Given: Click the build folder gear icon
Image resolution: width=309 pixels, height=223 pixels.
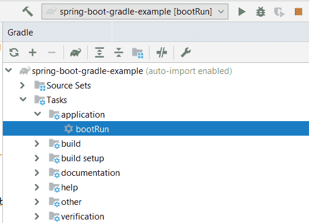Looking at the screenshot, I should tap(54, 144).
